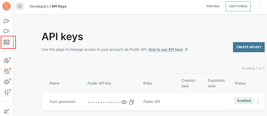Click the Enabled status badge
This screenshot has width=267, height=116.
[x=244, y=101]
